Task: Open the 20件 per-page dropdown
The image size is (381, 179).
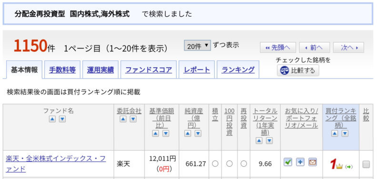Action: coord(197,46)
